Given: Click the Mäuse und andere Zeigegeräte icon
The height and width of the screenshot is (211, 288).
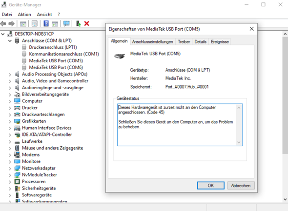Looking at the screenshot, I should tap(17, 148).
